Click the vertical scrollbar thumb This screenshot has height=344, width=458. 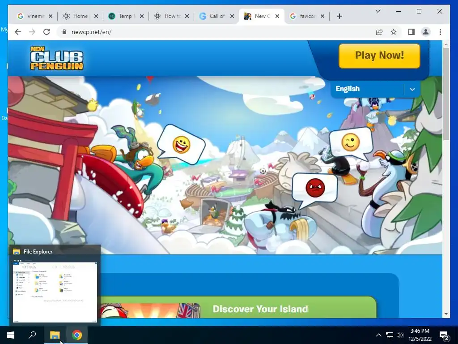click(446, 94)
